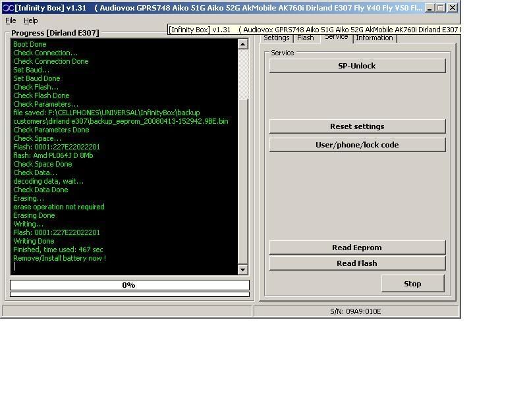
Task: Click the 0% progress bar
Action: (x=130, y=285)
